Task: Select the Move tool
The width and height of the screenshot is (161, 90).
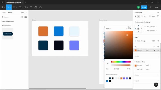Action: pyautogui.click(x=8, y=7)
